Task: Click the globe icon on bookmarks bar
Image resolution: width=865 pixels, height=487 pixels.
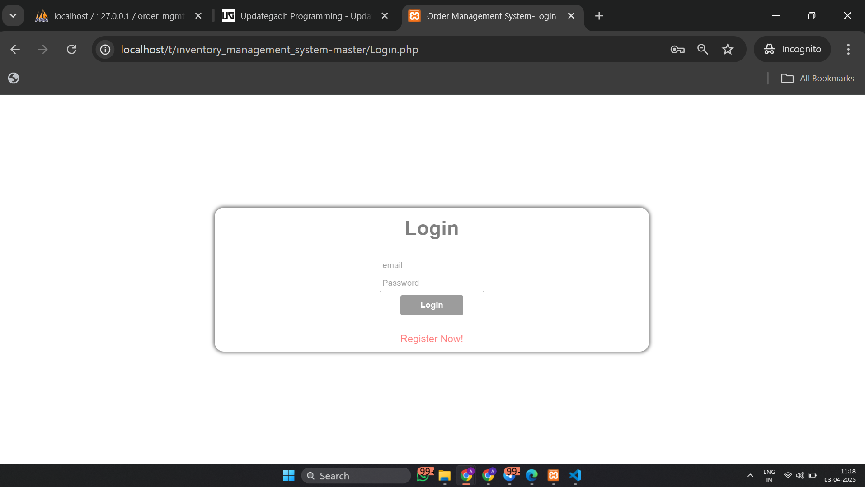Action: click(x=13, y=78)
